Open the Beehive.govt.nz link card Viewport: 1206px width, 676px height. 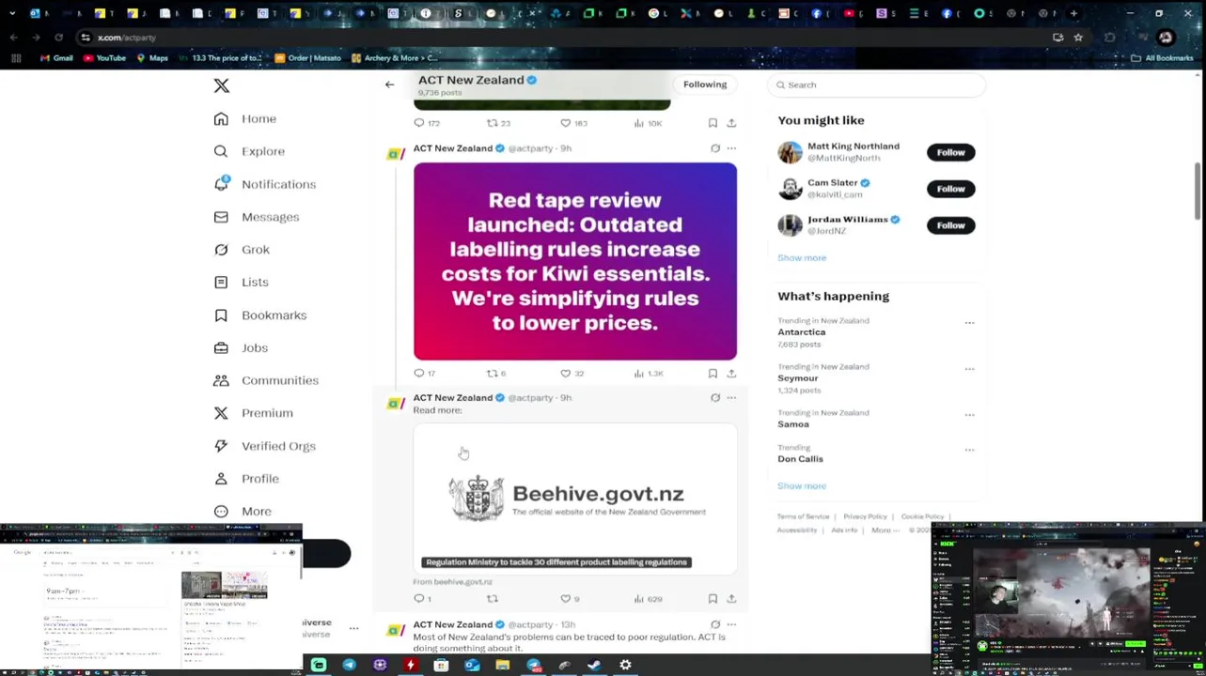point(575,499)
